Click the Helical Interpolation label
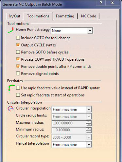This screenshot has width=122, height=162. tap(32, 143)
